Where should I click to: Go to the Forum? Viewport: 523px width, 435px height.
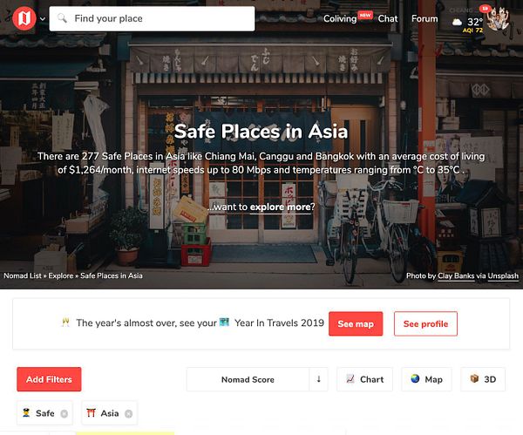click(x=425, y=18)
